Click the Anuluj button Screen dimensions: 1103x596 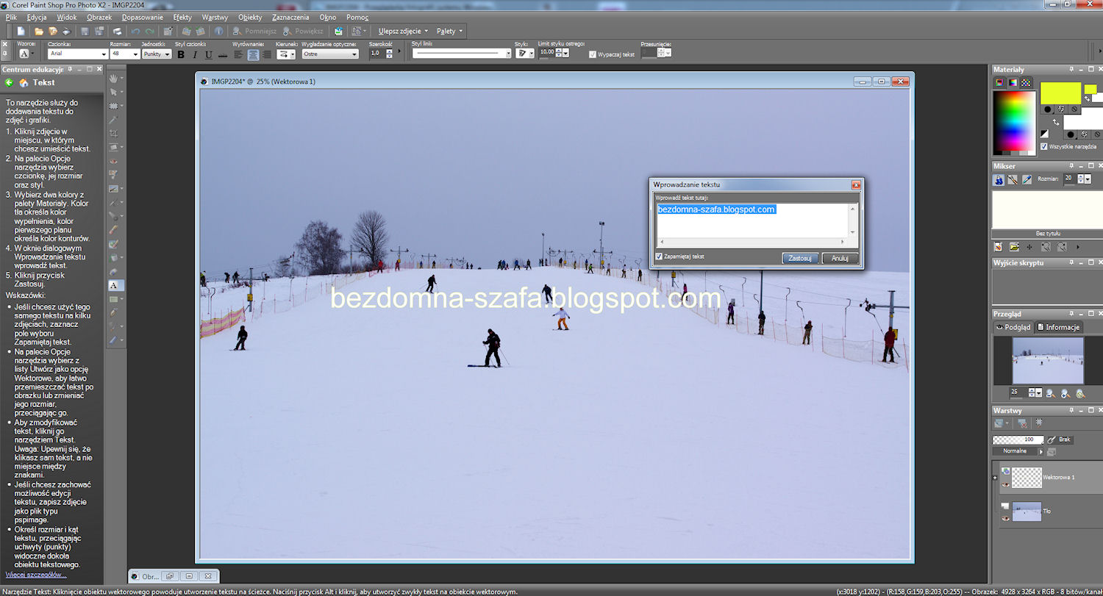tap(840, 258)
